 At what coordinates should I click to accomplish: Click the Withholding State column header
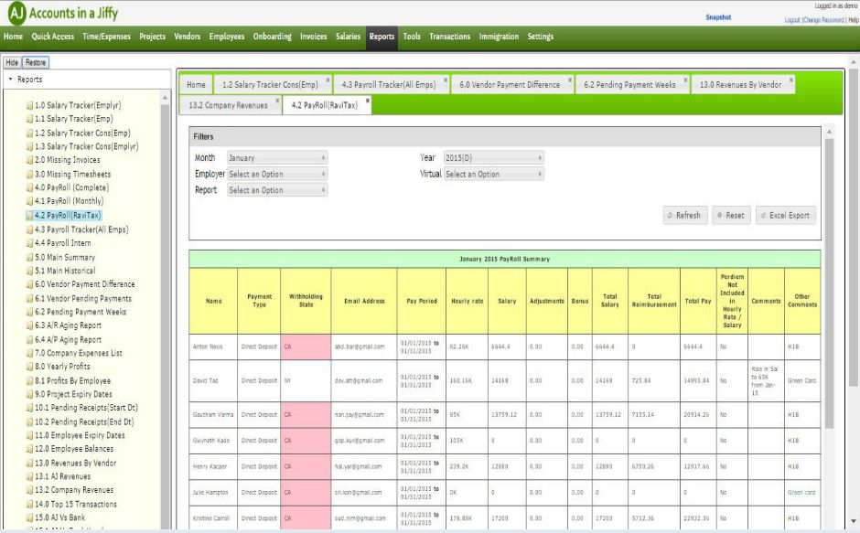click(x=306, y=301)
